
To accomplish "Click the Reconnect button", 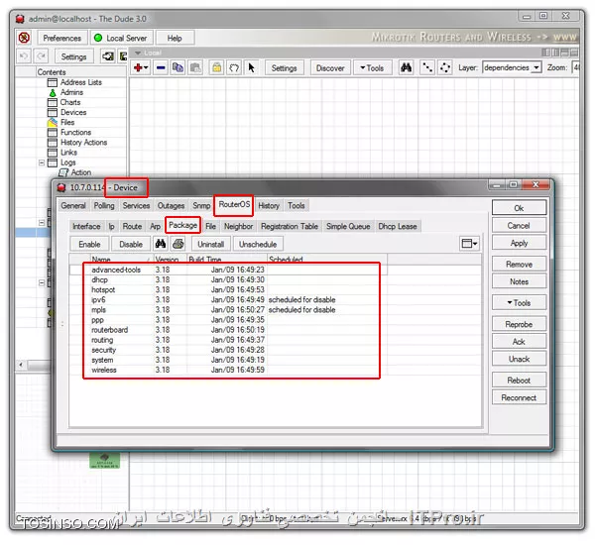I will tap(519, 397).
